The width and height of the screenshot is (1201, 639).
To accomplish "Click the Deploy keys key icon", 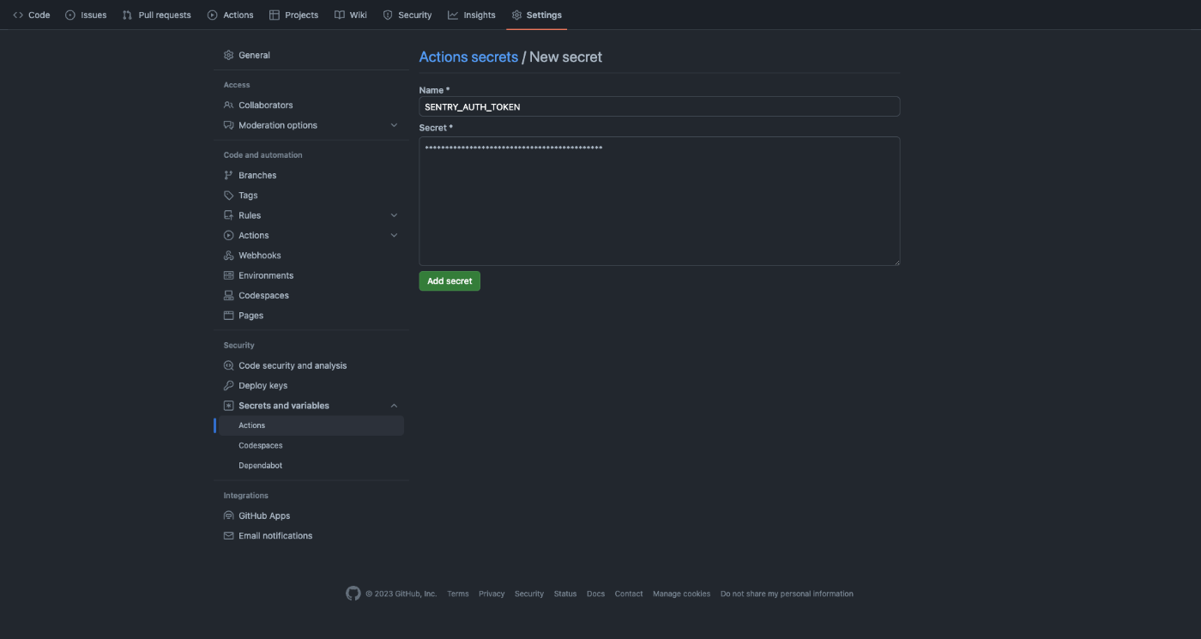I will [228, 386].
